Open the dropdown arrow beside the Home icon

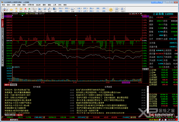pos(7,10)
